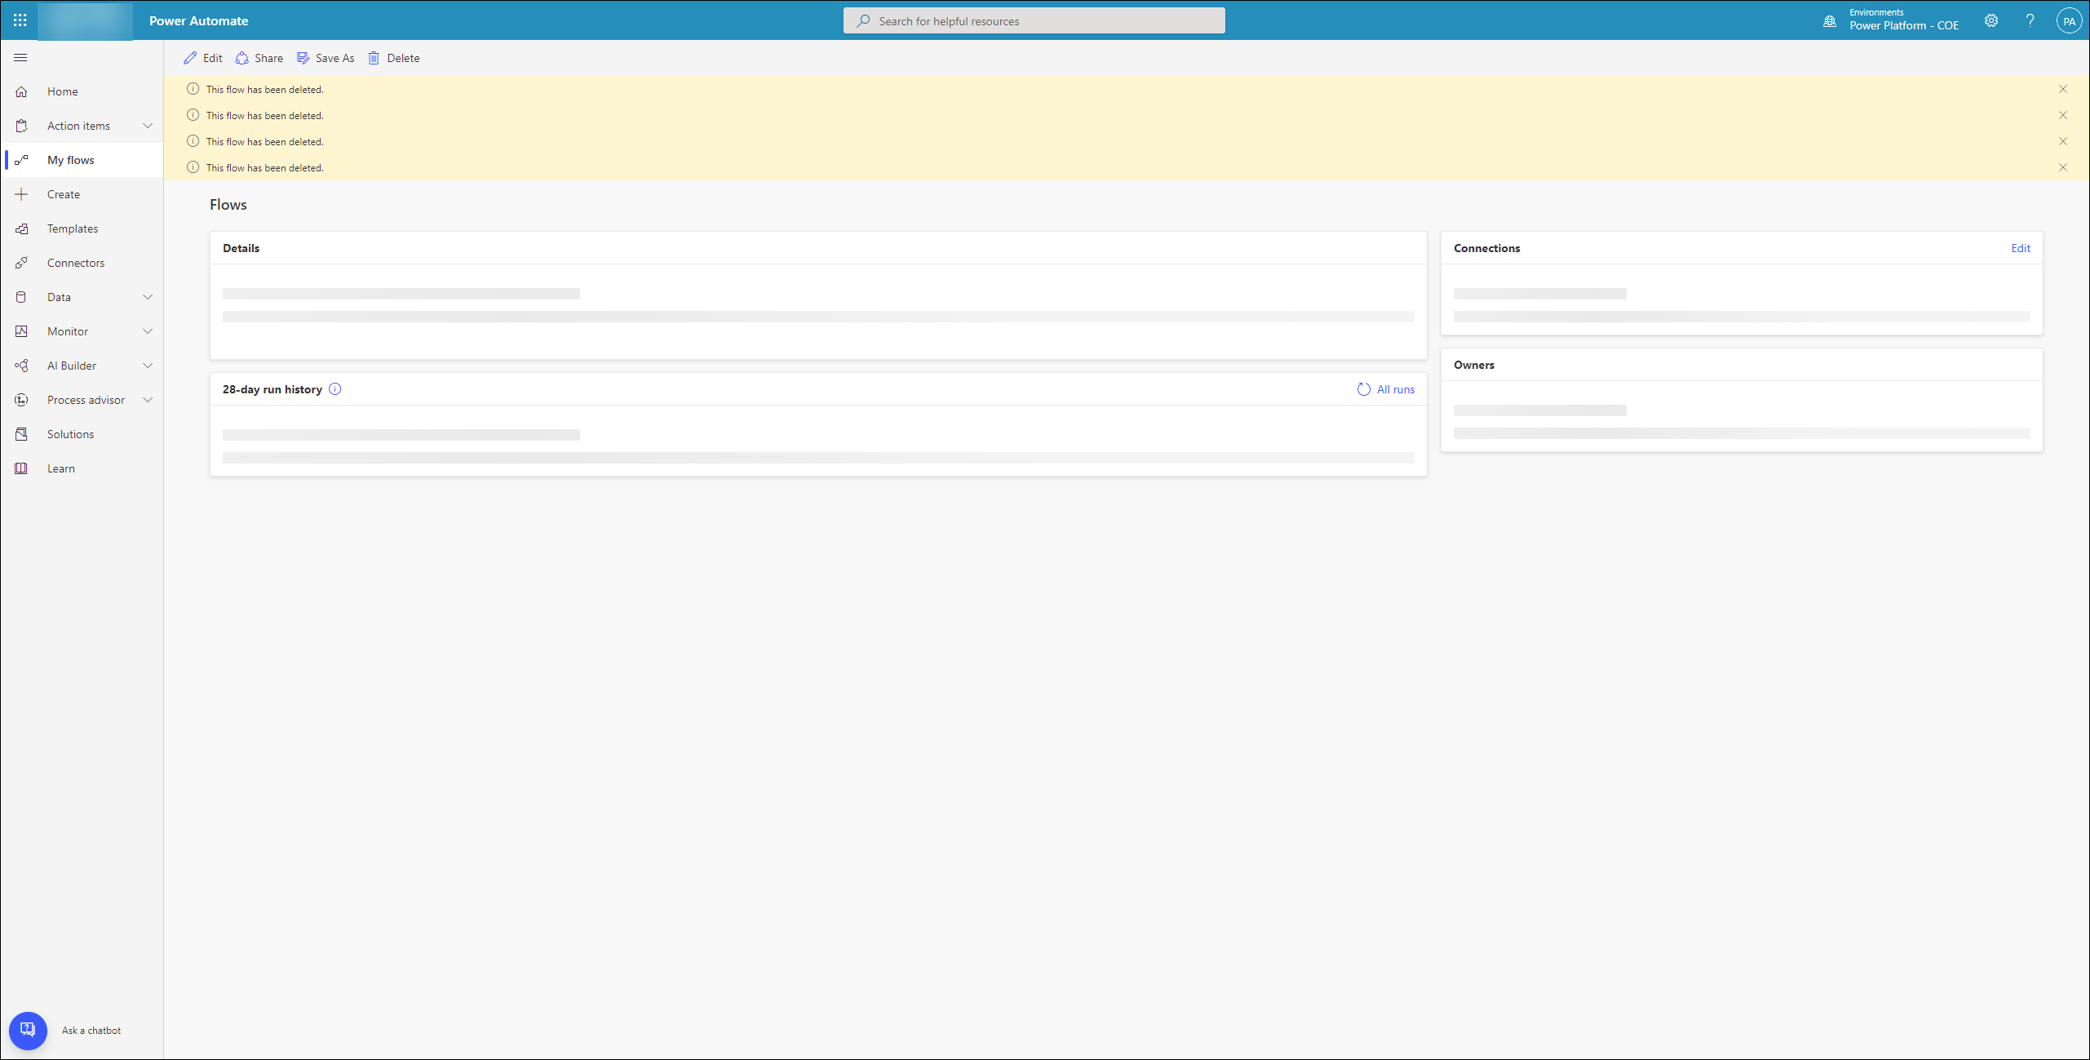This screenshot has width=2090, height=1060.
Task: Click the All runs link
Action: (1395, 389)
